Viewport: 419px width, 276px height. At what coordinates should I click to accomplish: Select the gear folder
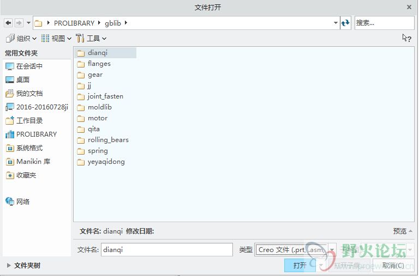pos(89,75)
